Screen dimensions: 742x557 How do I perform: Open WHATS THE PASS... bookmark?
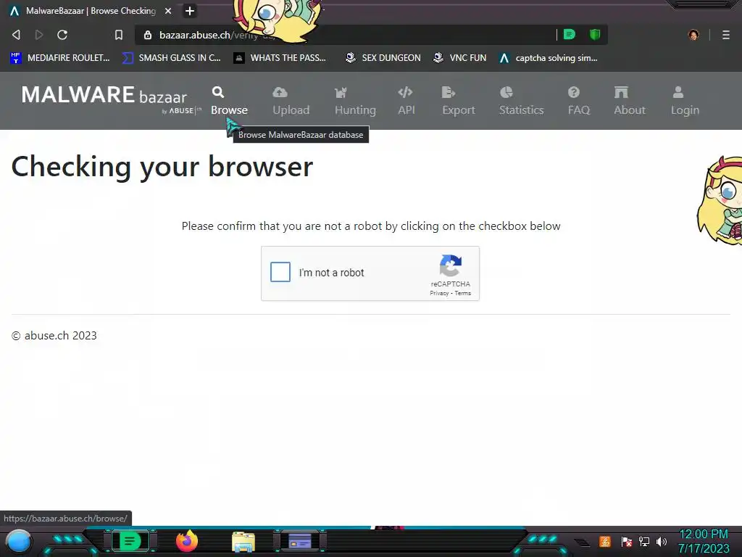point(280,58)
